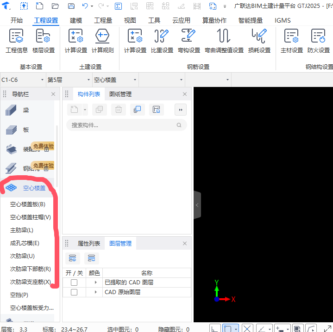This screenshot has width=333, height=332.
Task: Switch to the 工程量 ribbon tab
Action: coord(103,20)
